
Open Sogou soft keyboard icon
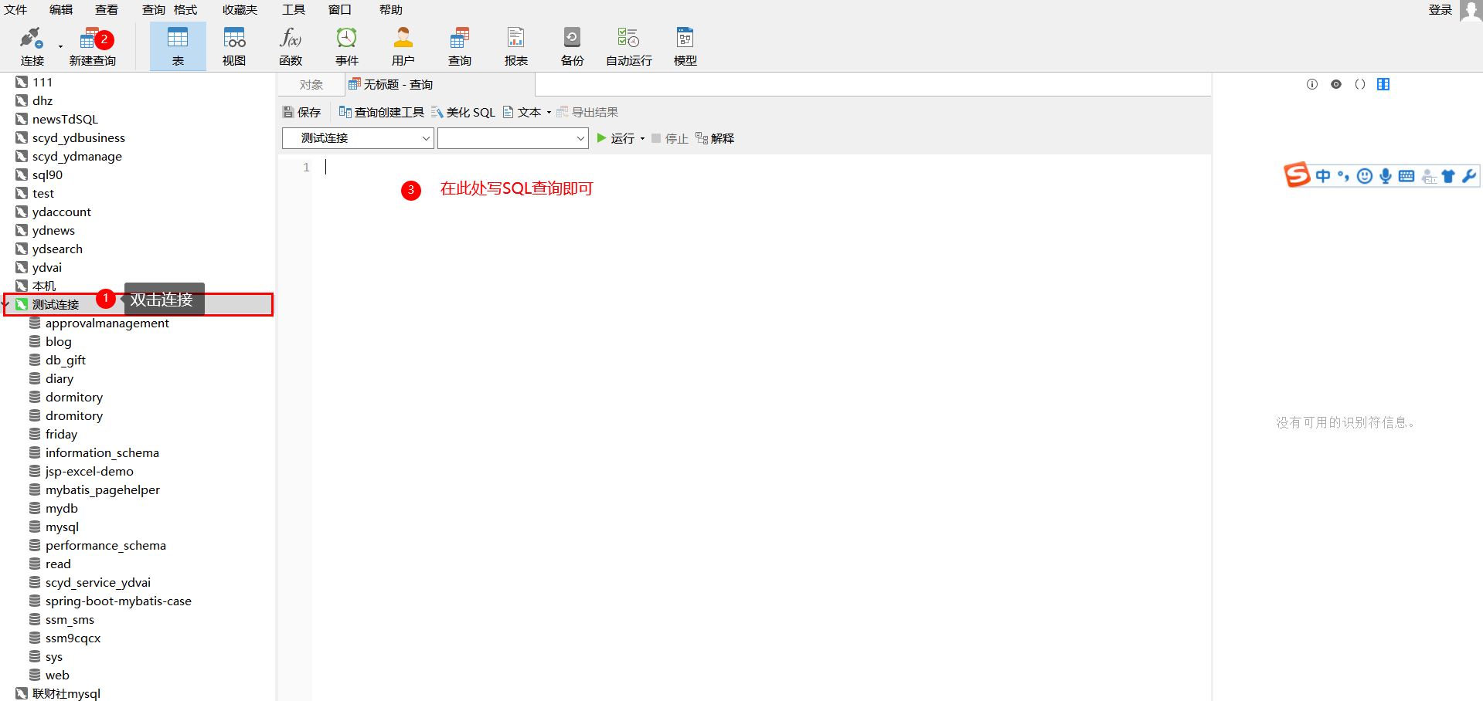(1406, 176)
